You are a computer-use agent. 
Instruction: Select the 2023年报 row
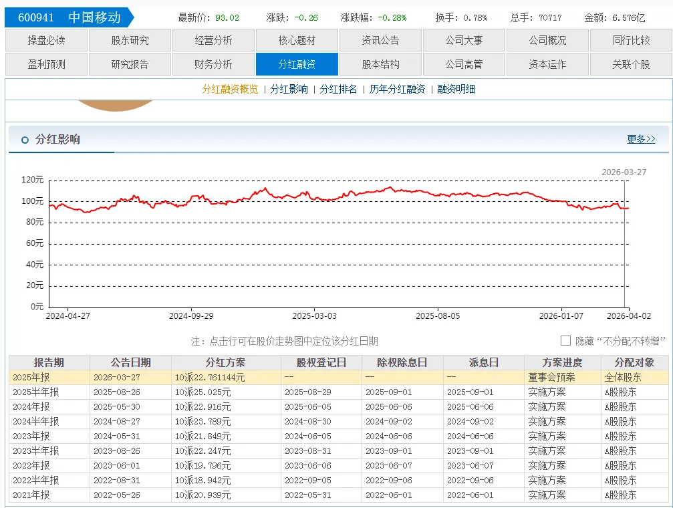pyautogui.click(x=339, y=436)
